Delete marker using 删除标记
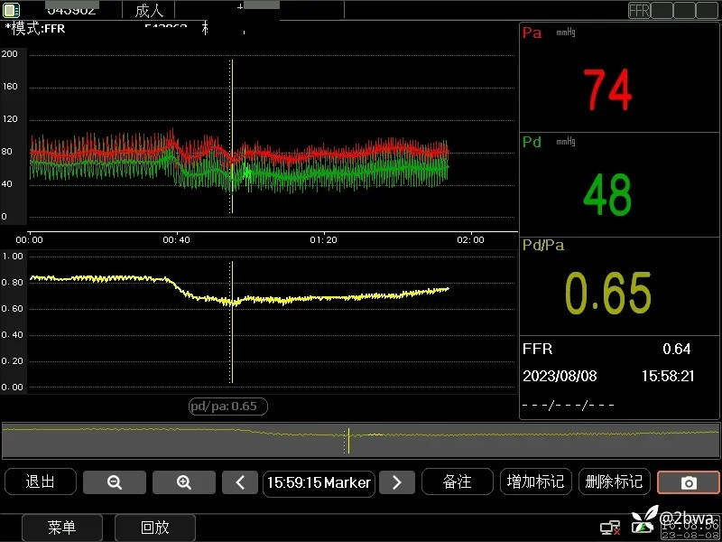 [x=614, y=481]
